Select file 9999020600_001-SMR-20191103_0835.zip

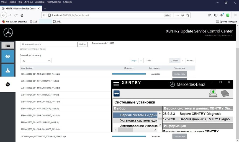click(40, 129)
